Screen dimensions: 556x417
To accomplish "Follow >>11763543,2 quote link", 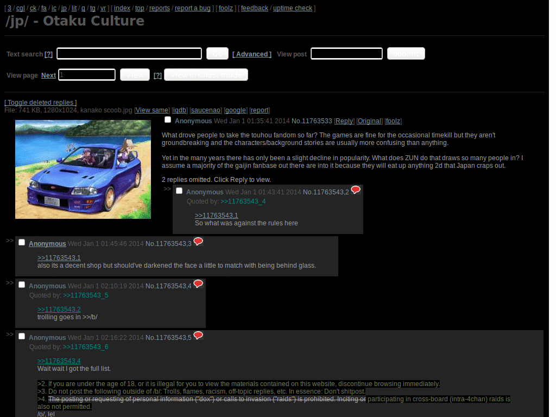I will [59, 309].
